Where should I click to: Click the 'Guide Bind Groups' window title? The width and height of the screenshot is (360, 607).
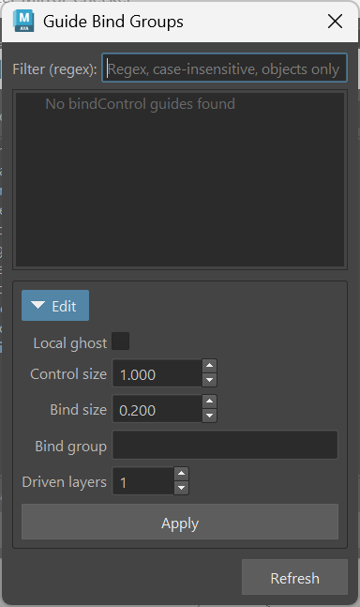113,22
